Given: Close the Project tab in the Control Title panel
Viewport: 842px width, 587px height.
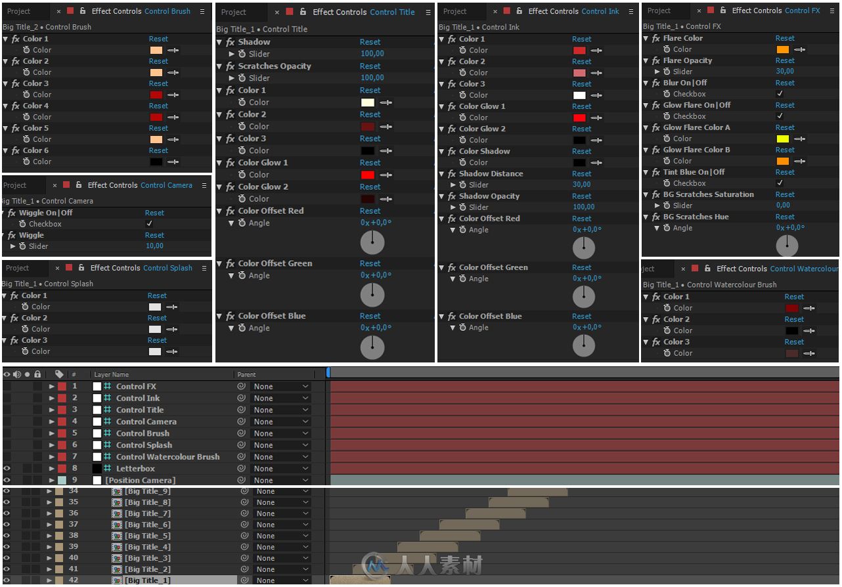Looking at the screenshot, I should point(277,12).
